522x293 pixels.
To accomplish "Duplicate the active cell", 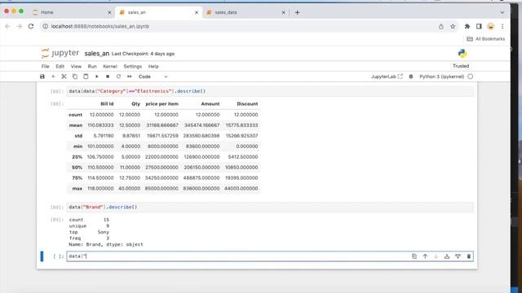I will click(414, 256).
